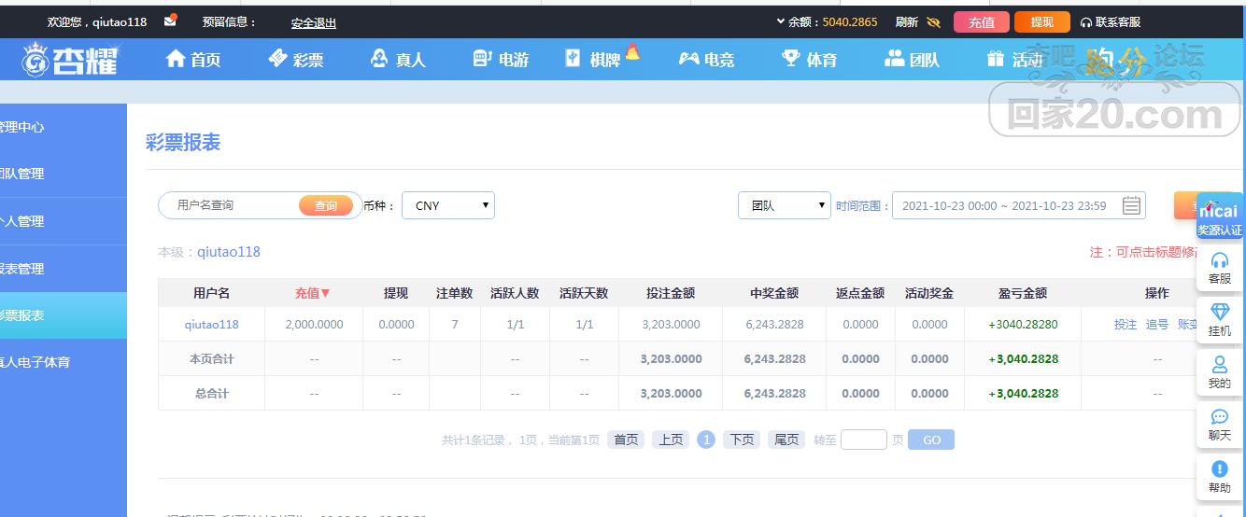This screenshot has width=1246, height=517.
Task: Click the 充值 recharge button in header
Action: 981,22
